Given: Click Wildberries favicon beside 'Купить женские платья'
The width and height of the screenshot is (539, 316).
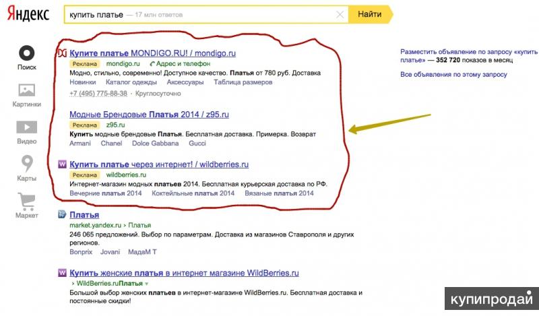Looking at the screenshot, I should click(62, 273).
